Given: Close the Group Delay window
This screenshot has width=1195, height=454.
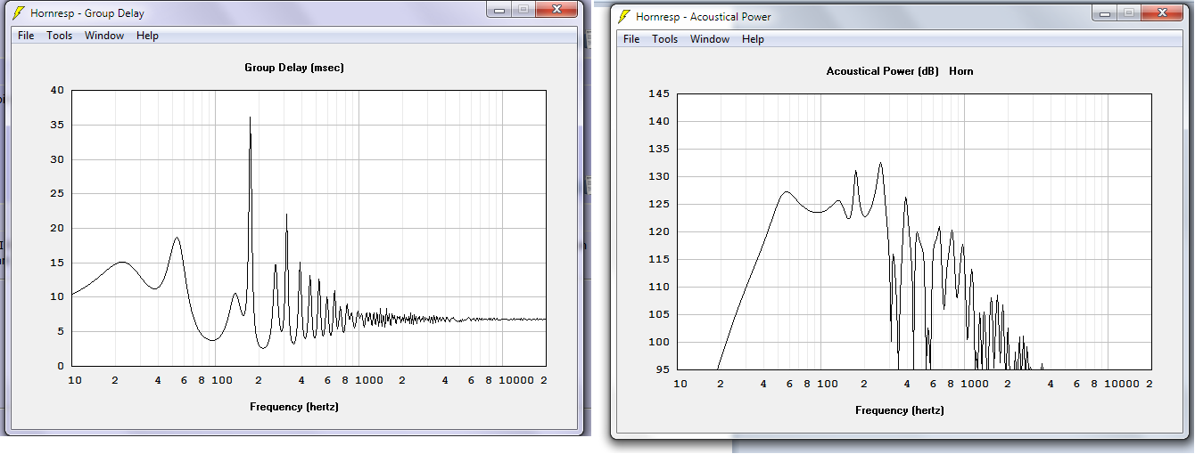Looking at the screenshot, I should point(555,10).
